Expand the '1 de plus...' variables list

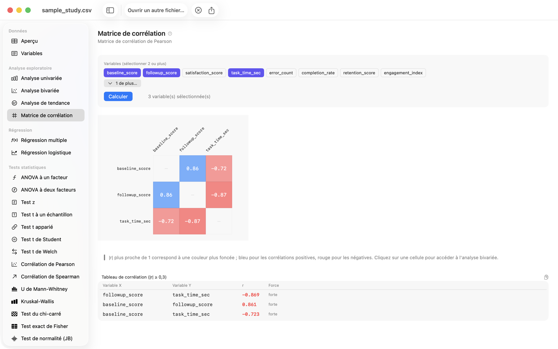(122, 83)
